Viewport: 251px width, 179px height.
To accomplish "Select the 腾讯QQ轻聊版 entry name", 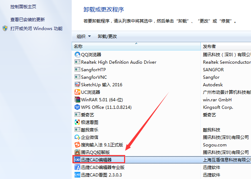I will [x=95, y=152].
